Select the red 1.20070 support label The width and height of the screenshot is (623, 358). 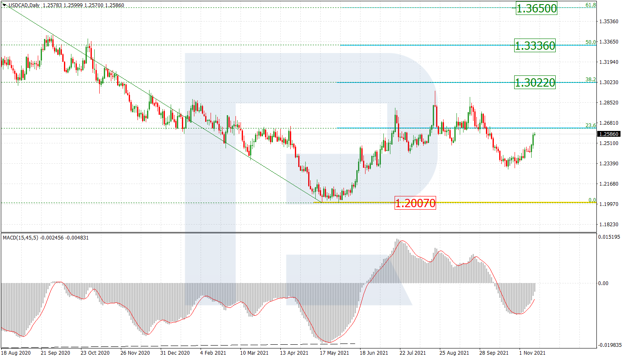(x=415, y=203)
